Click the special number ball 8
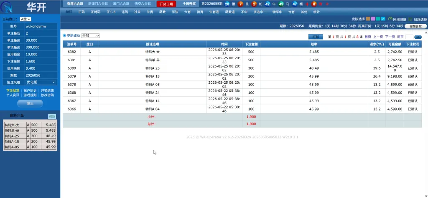The width and height of the screenshot is (428, 198). 314,4
